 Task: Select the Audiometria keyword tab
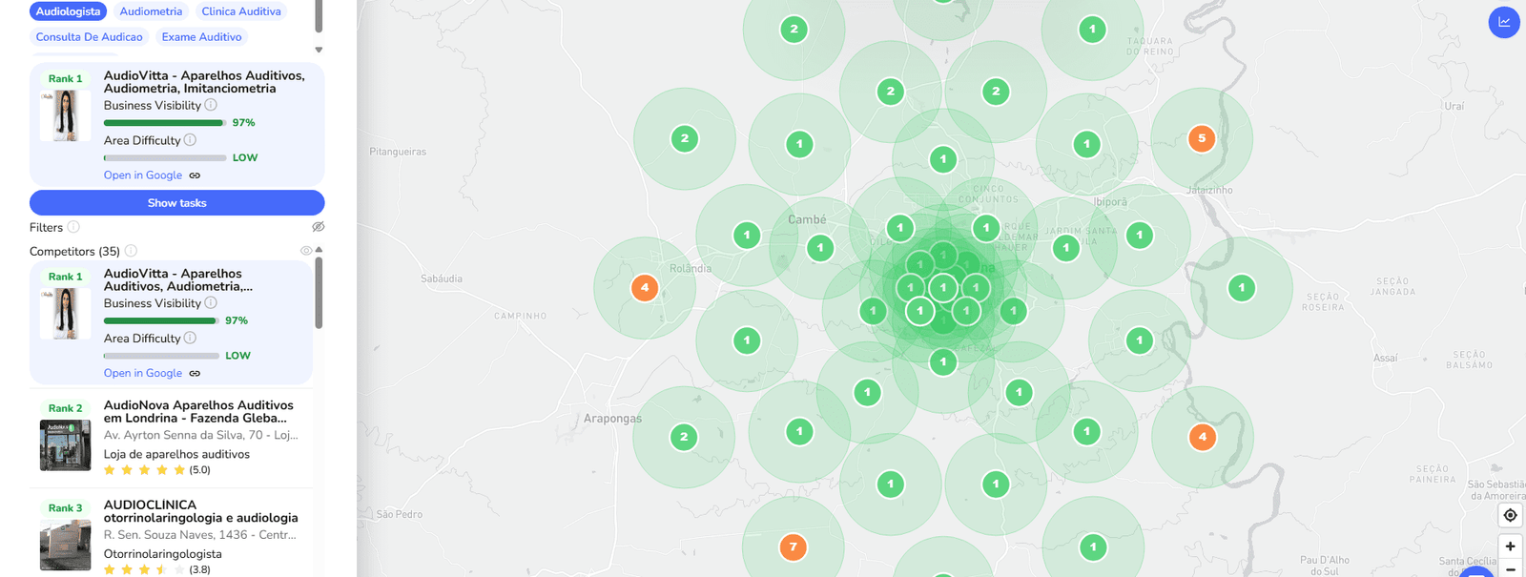coord(151,11)
